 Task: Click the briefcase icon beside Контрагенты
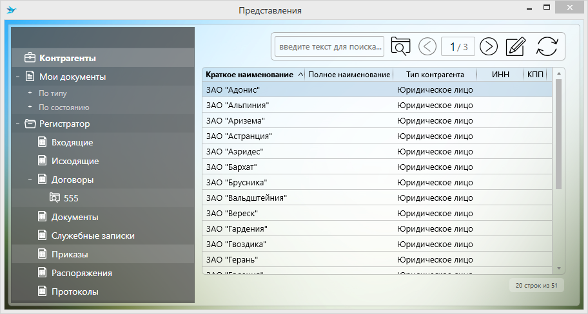pyautogui.click(x=30, y=58)
